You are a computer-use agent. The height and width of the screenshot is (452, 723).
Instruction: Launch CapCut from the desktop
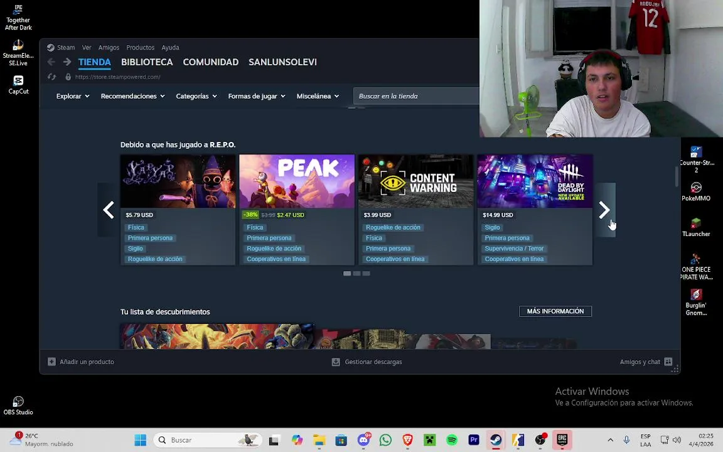(x=18, y=85)
